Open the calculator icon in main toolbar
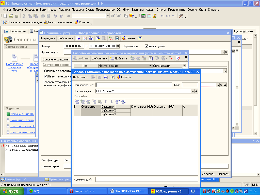This screenshot has height=195, width=260. (143, 16)
